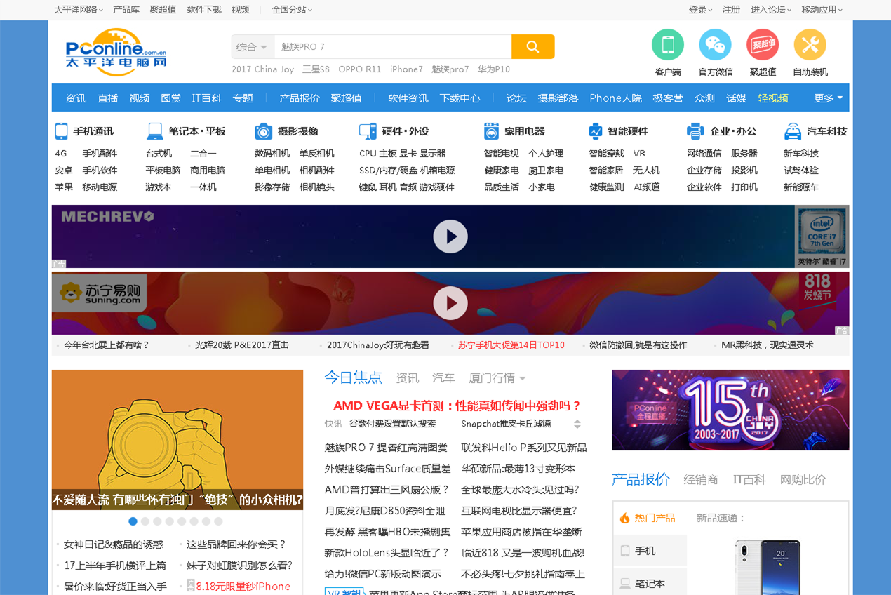Open the 8.18元限量秒iPhone red link

tap(243, 587)
